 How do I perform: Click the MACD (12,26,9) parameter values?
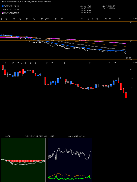coord(36,136)
